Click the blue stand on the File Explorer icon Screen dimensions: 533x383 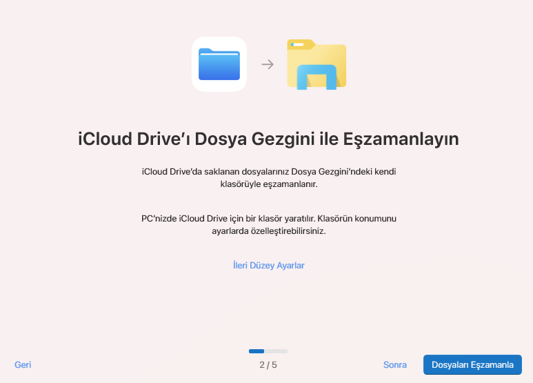coord(316,78)
